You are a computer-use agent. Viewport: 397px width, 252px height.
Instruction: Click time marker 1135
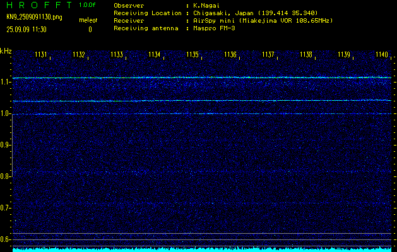(193, 54)
